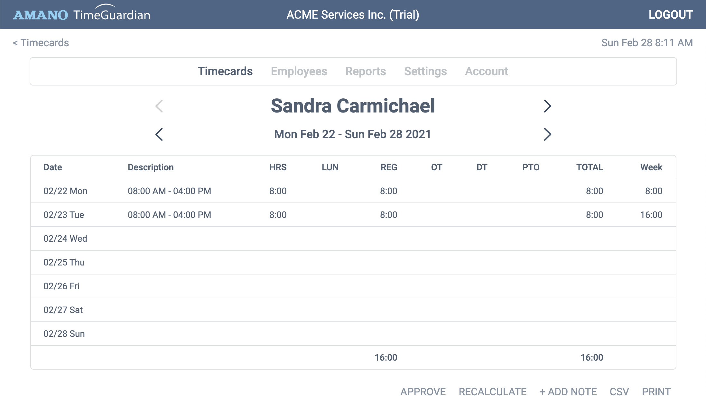Open the Settings tab
The width and height of the screenshot is (706, 404).
[x=425, y=71]
